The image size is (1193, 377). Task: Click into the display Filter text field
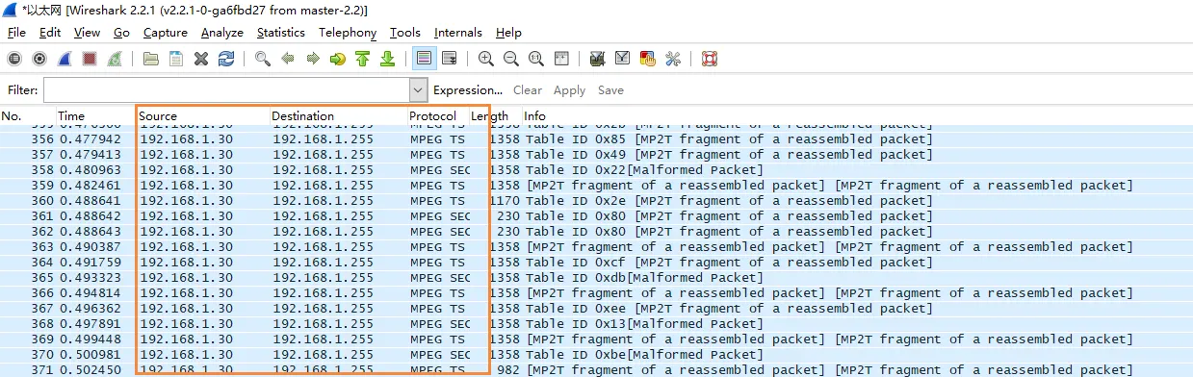tap(226, 90)
